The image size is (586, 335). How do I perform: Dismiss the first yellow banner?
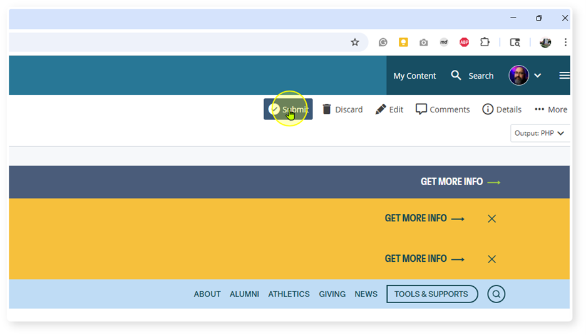tap(491, 219)
